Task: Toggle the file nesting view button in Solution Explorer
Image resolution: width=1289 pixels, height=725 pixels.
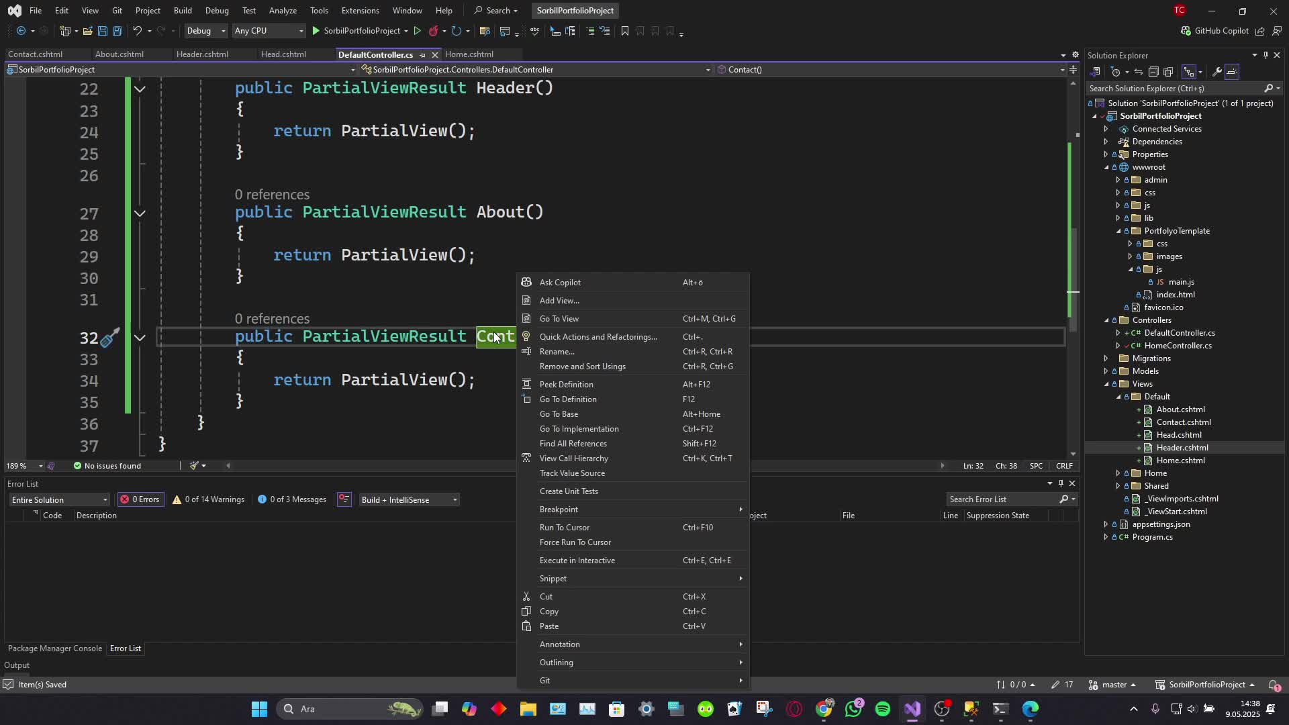Action: click(1189, 72)
